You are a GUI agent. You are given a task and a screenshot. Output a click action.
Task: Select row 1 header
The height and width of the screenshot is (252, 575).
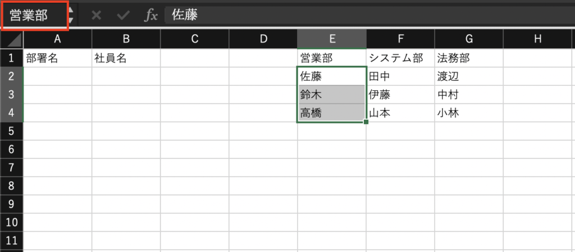11,58
